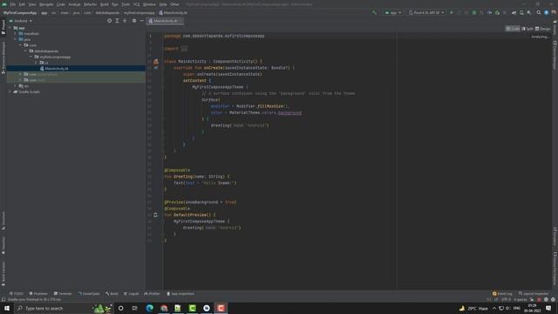Viewport: 558px width, 314px height.
Task: Collapse the app module tree node
Action: pos(10,28)
